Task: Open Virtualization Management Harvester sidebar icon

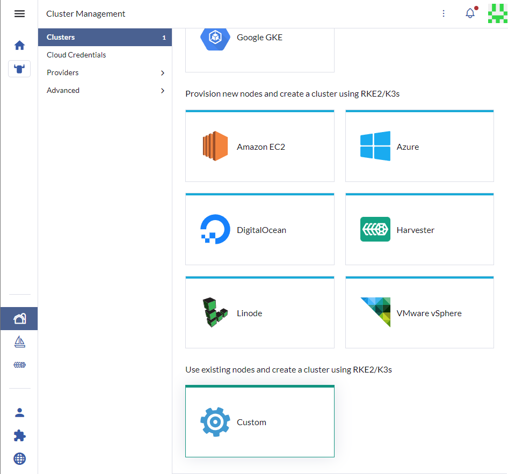Action: [x=19, y=365]
